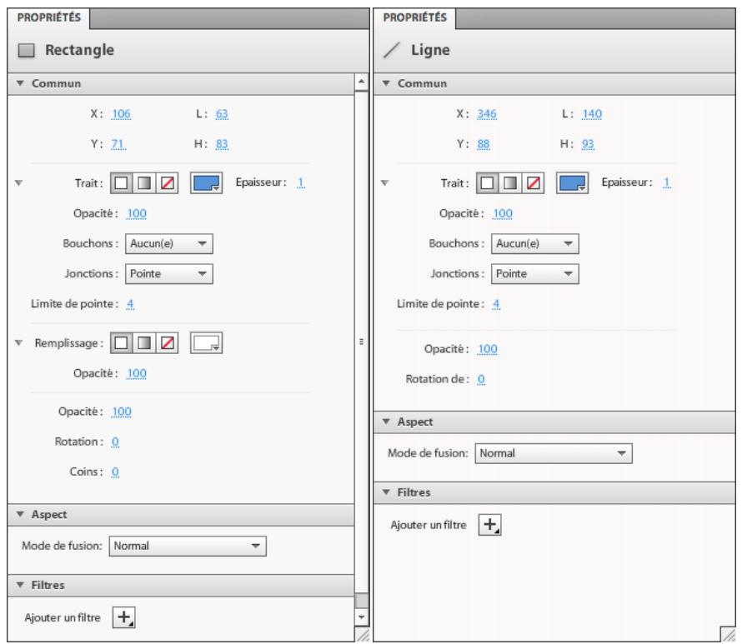
Task: Set no fill for Remplissage
Action: [x=167, y=342]
